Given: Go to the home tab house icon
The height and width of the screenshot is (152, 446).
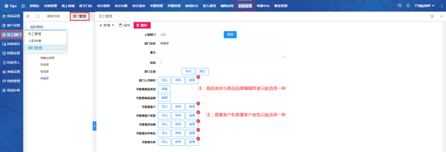Looking at the screenshot, I should click(38, 16).
